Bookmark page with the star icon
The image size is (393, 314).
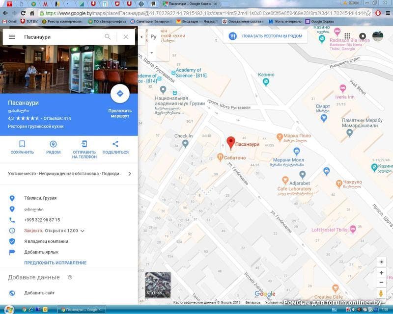[x=369, y=13]
